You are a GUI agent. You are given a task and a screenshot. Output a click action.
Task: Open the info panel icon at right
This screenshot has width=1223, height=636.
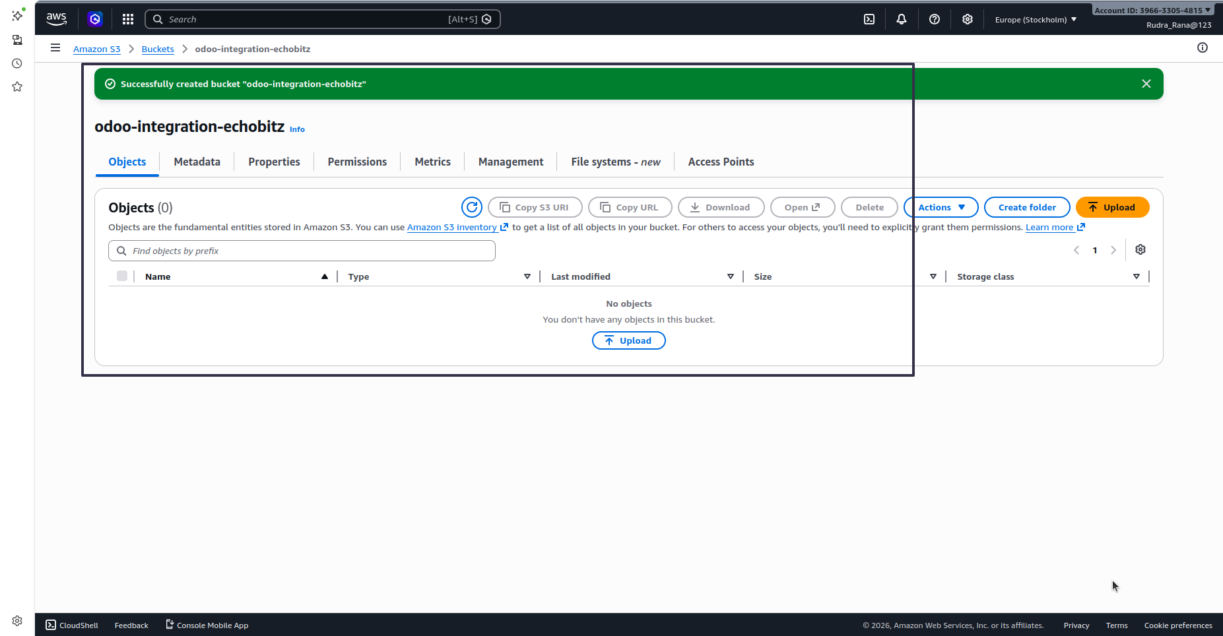[x=1203, y=48]
